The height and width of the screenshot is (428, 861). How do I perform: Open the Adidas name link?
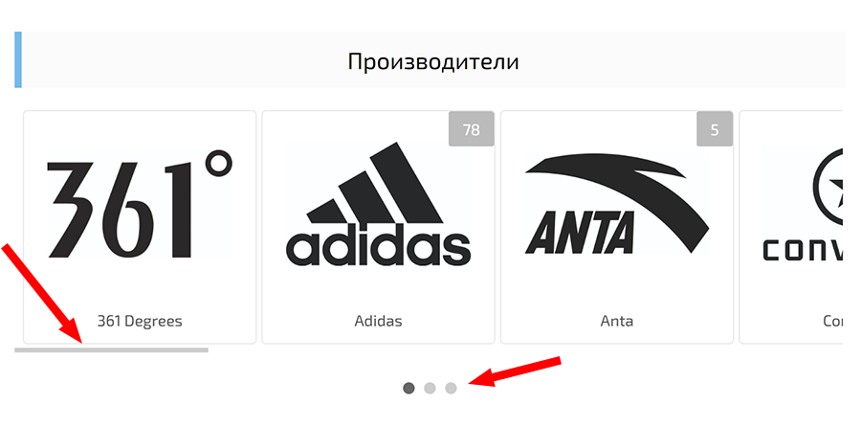point(378,321)
